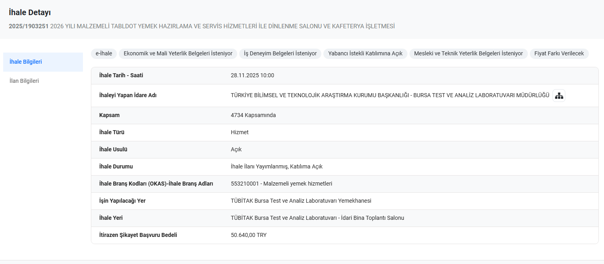
Task: Select the İhale Bilgileri tab
Action: pyautogui.click(x=26, y=62)
